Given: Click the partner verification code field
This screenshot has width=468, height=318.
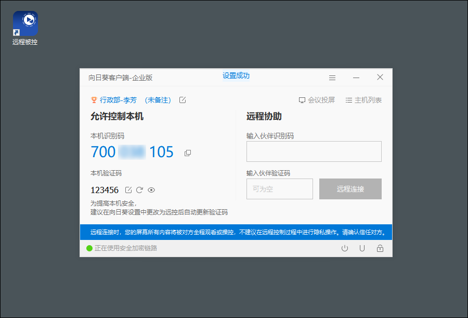Looking at the screenshot, I should [x=279, y=189].
